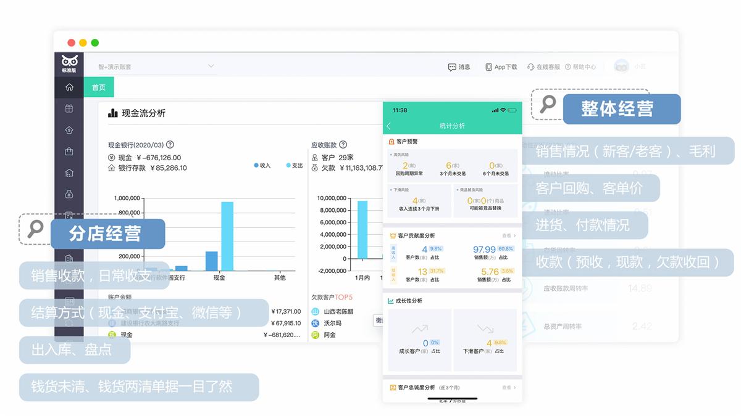This screenshot has width=741, height=416.
Task: Select the shopping bag sidebar icon
Action: pyautogui.click(x=69, y=152)
